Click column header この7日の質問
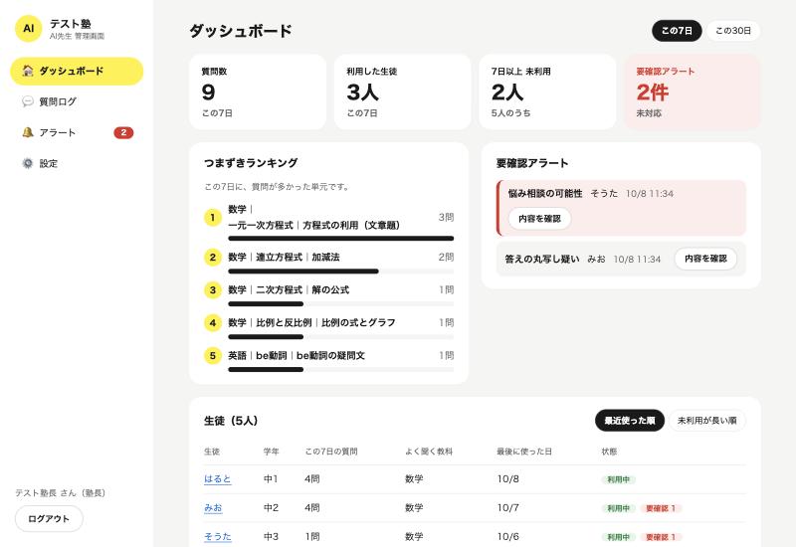The height and width of the screenshot is (547, 796). (x=331, y=452)
